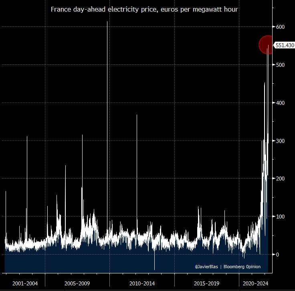Click the 551.430 current price label

(x=285, y=46)
